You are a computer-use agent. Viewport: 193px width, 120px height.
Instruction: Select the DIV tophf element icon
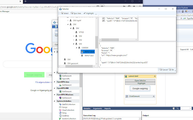click(x=71, y=20)
